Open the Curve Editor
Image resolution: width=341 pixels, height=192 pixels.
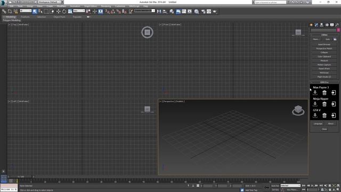tap(184, 11)
